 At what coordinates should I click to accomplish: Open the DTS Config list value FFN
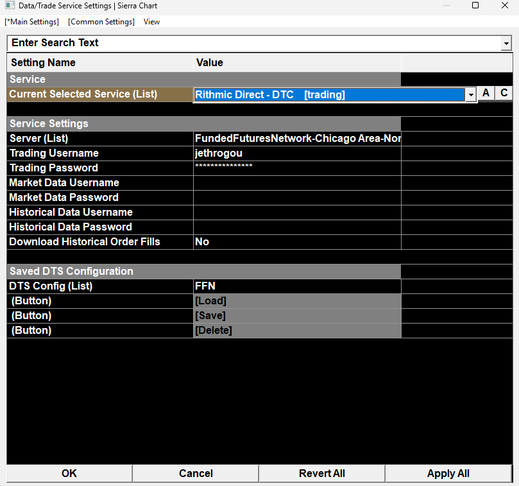pos(297,286)
